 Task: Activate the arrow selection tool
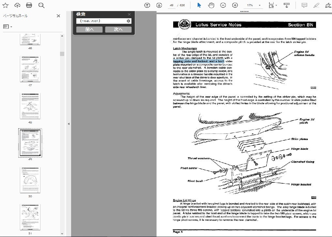point(199,5)
